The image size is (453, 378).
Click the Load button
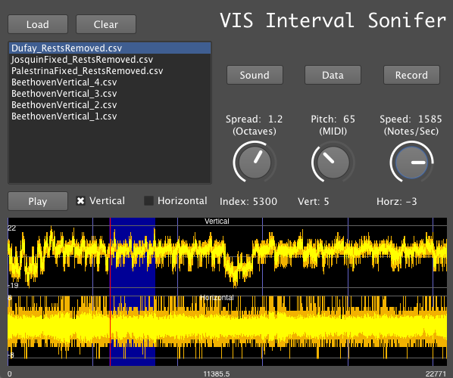(x=38, y=24)
